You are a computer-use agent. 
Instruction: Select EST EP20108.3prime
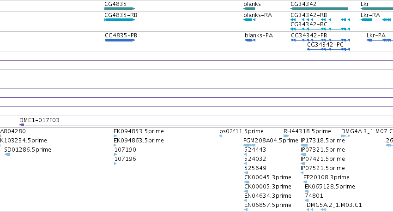[326, 177]
